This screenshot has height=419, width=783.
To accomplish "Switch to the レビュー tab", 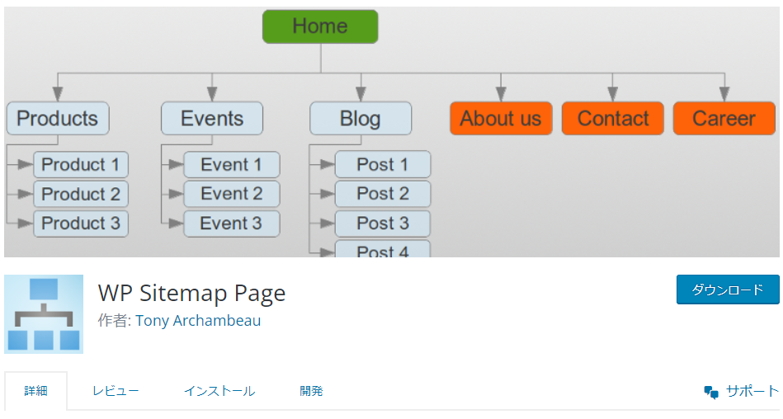I will pos(116,391).
